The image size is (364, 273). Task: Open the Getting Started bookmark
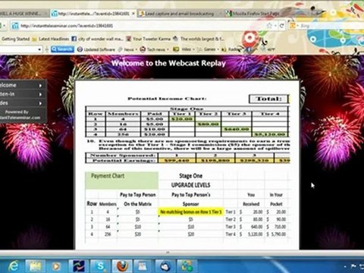(16, 39)
